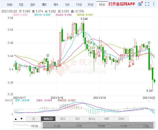Screen dimensions: 158x130
Task: Click the MACD: -0.021 value label
Action: point(67,100)
